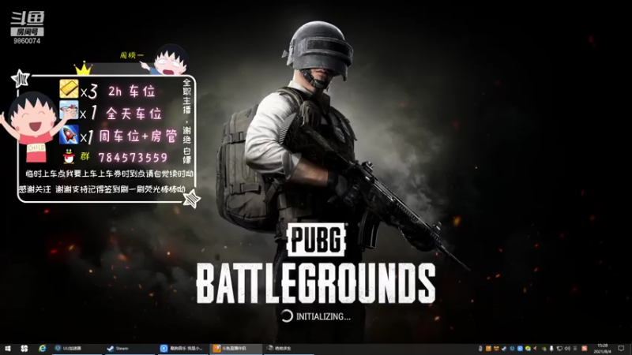
Task: Click the red and yellow tray icon
Action: click(x=496, y=349)
